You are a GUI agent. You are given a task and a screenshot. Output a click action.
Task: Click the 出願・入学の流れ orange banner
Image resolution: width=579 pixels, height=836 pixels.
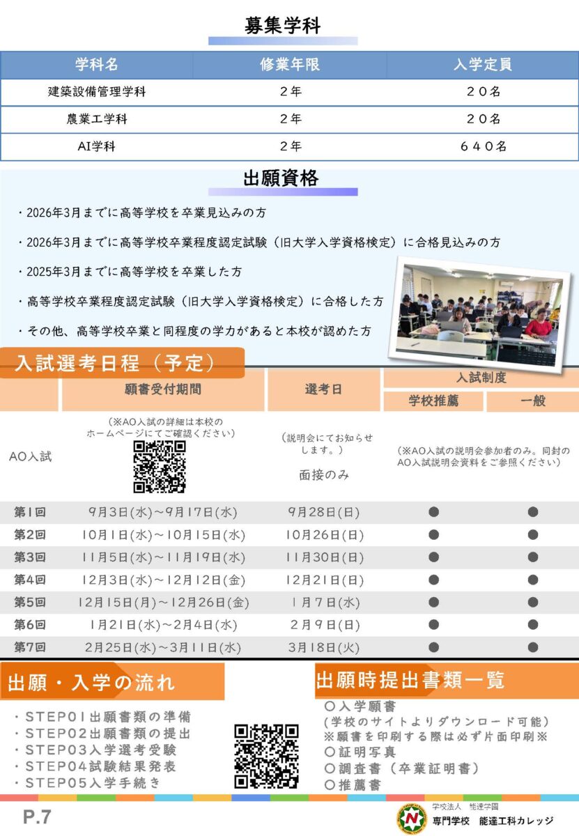coord(111,682)
